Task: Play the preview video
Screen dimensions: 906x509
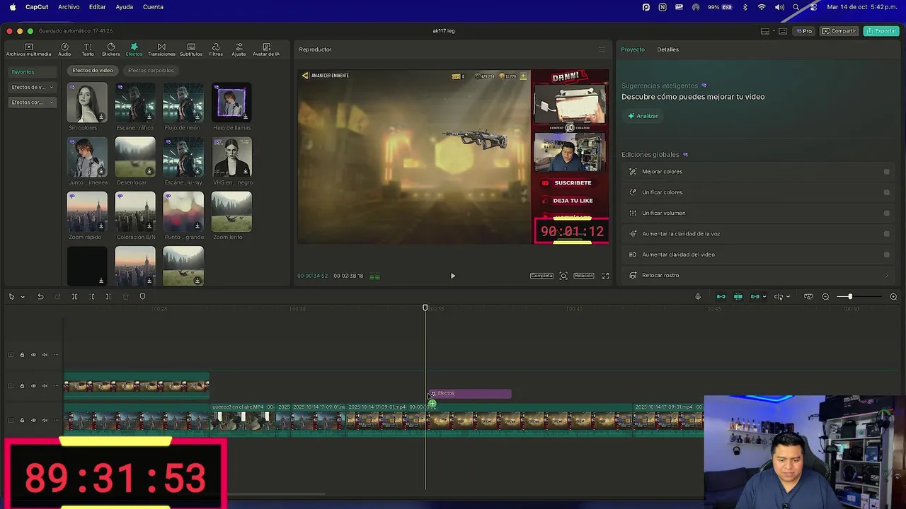Action: pos(453,276)
